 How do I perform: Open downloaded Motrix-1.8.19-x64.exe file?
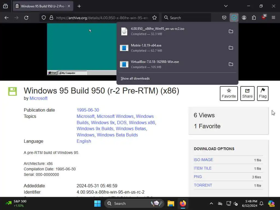click(171, 48)
